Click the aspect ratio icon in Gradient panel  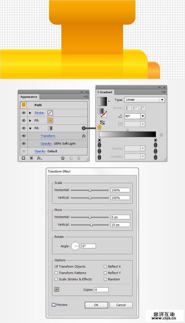pyautogui.click(x=120, y=124)
